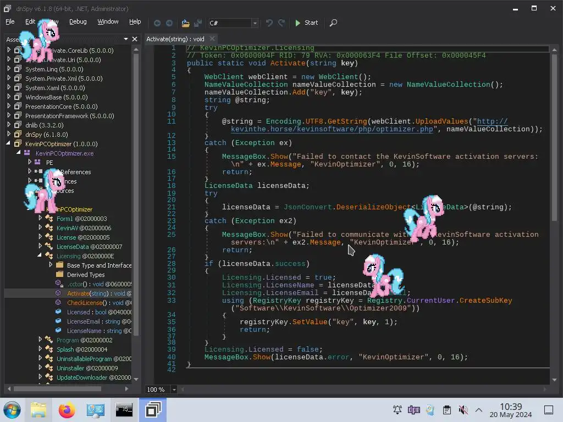Open file with the folder toolbar icon
Screen dimensions: 563x422
[185, 23]
